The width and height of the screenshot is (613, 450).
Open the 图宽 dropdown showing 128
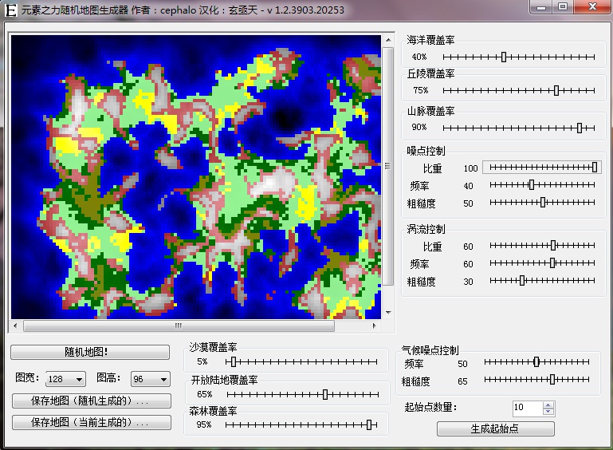[65, 379]
